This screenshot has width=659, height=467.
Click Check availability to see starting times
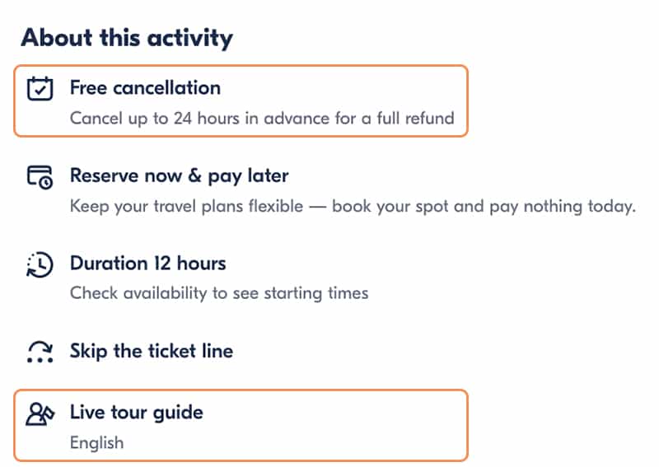218,293
